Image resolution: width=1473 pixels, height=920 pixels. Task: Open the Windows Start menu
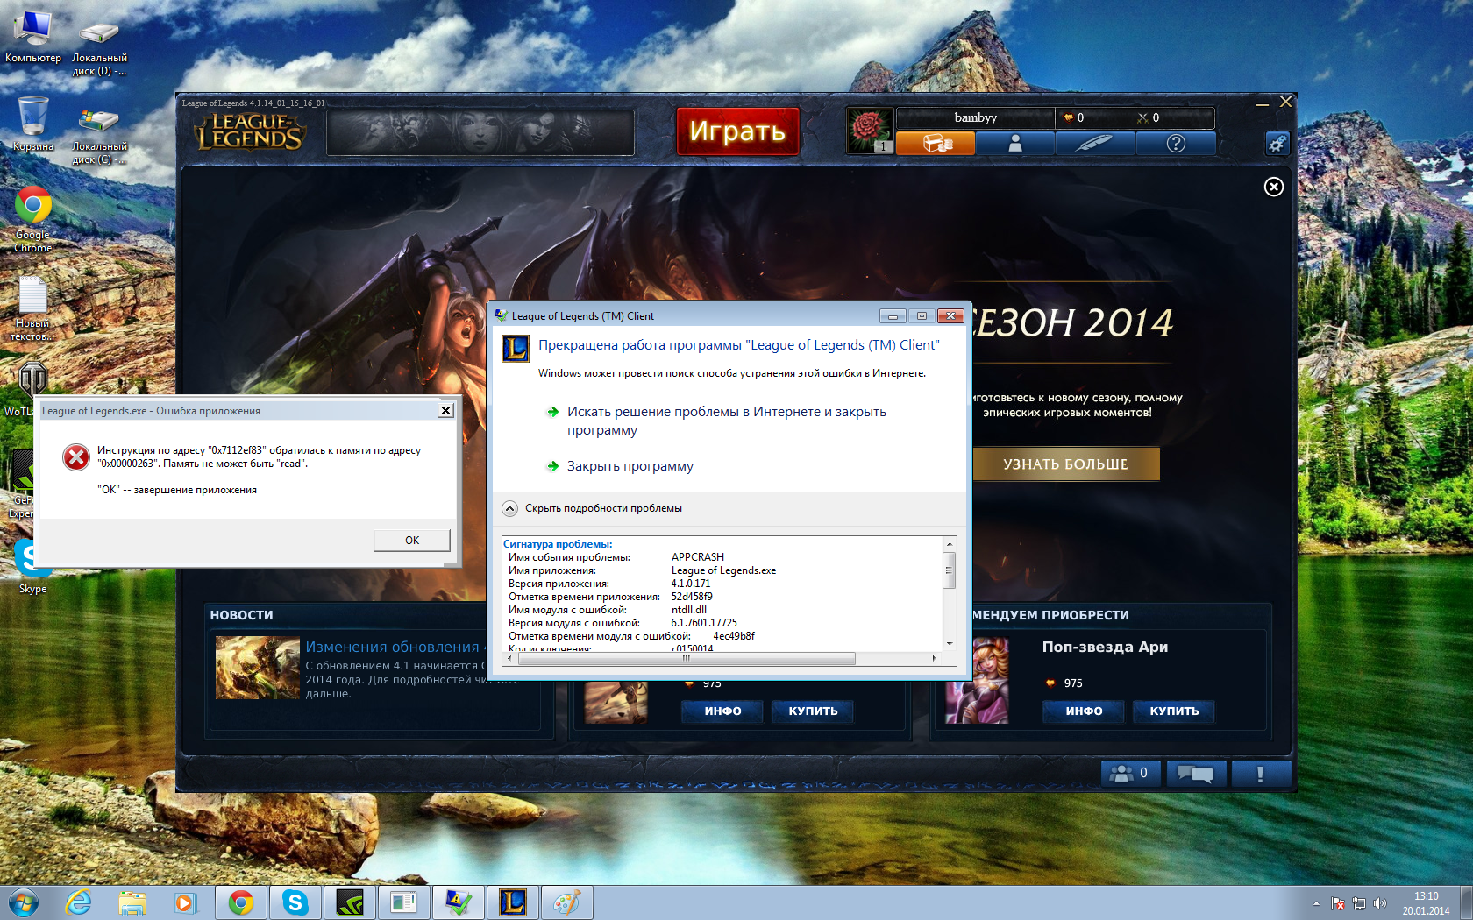click(24, 902)
